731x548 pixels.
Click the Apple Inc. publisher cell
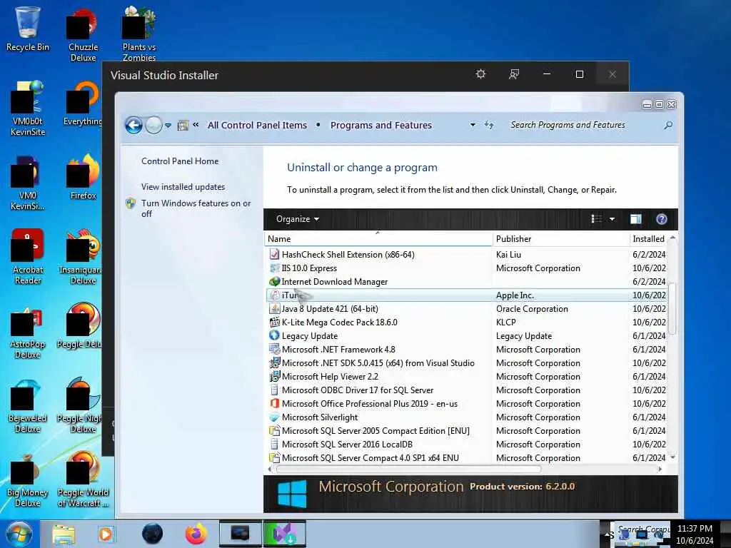[515, 295]
